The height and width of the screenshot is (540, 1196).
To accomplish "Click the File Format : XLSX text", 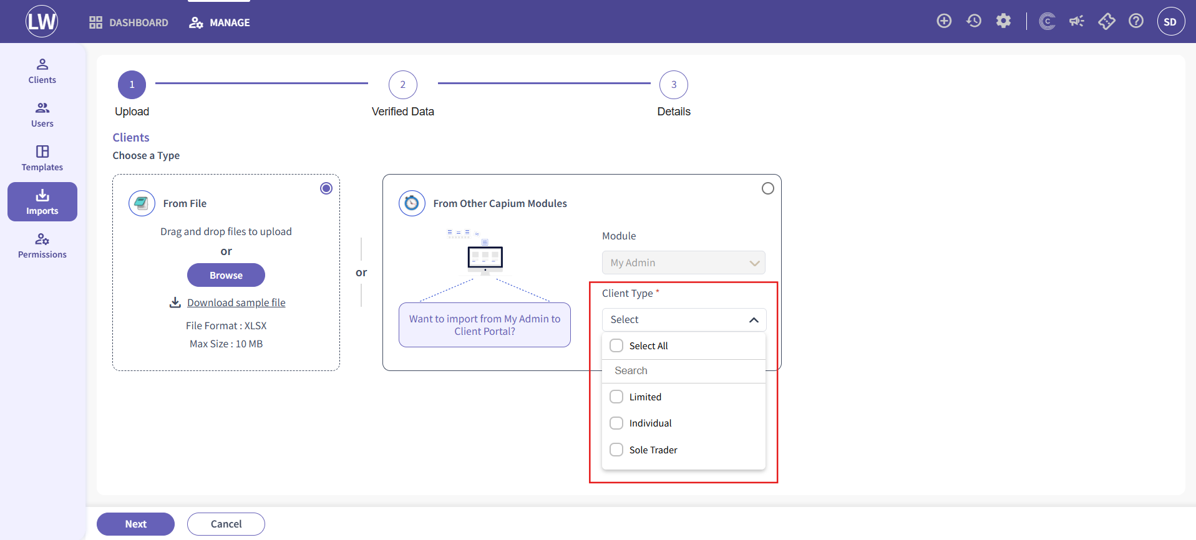I will pyautogui.click(x=226, y=325).
